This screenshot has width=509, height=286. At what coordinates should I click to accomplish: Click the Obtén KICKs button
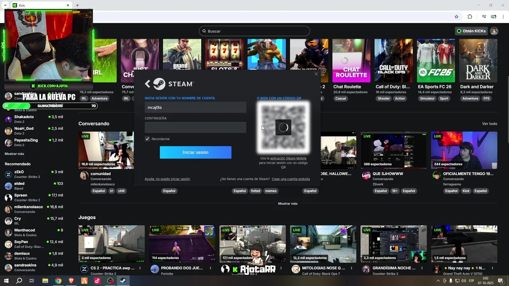[472, 31]
